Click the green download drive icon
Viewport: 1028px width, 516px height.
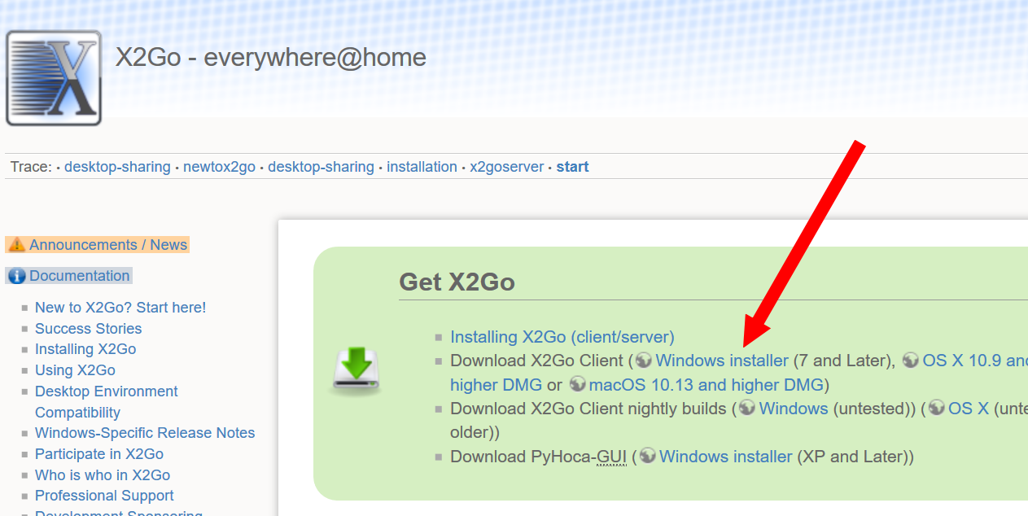click(356, 371)
